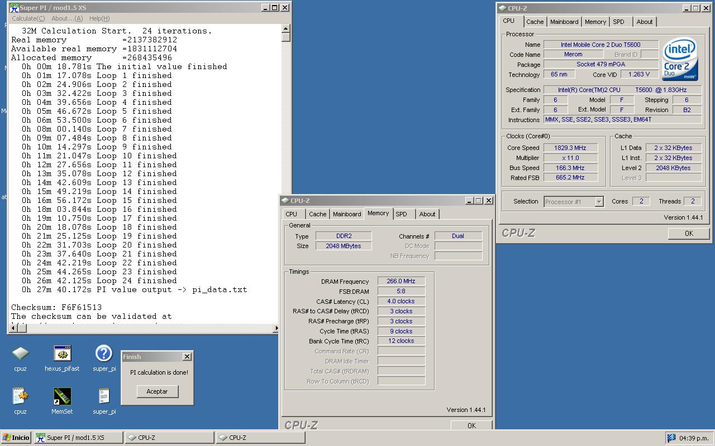The width and height of the screenshot is (715, 446).
Task: Click the Bus Speed value 166.3 MHz
Action: click(570, 168)
